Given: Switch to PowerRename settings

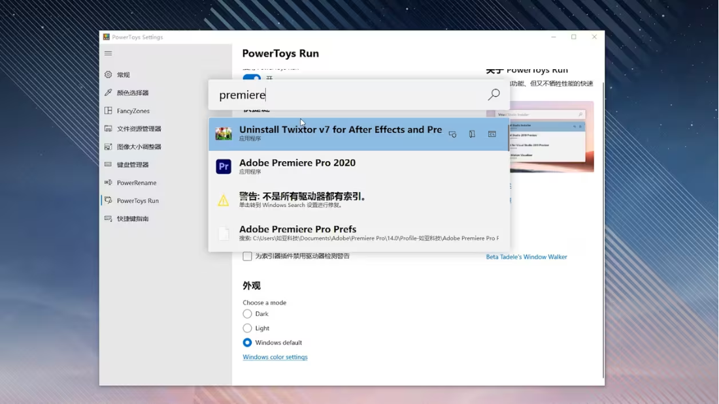Looking at the screenshot, I should (136, 183).
